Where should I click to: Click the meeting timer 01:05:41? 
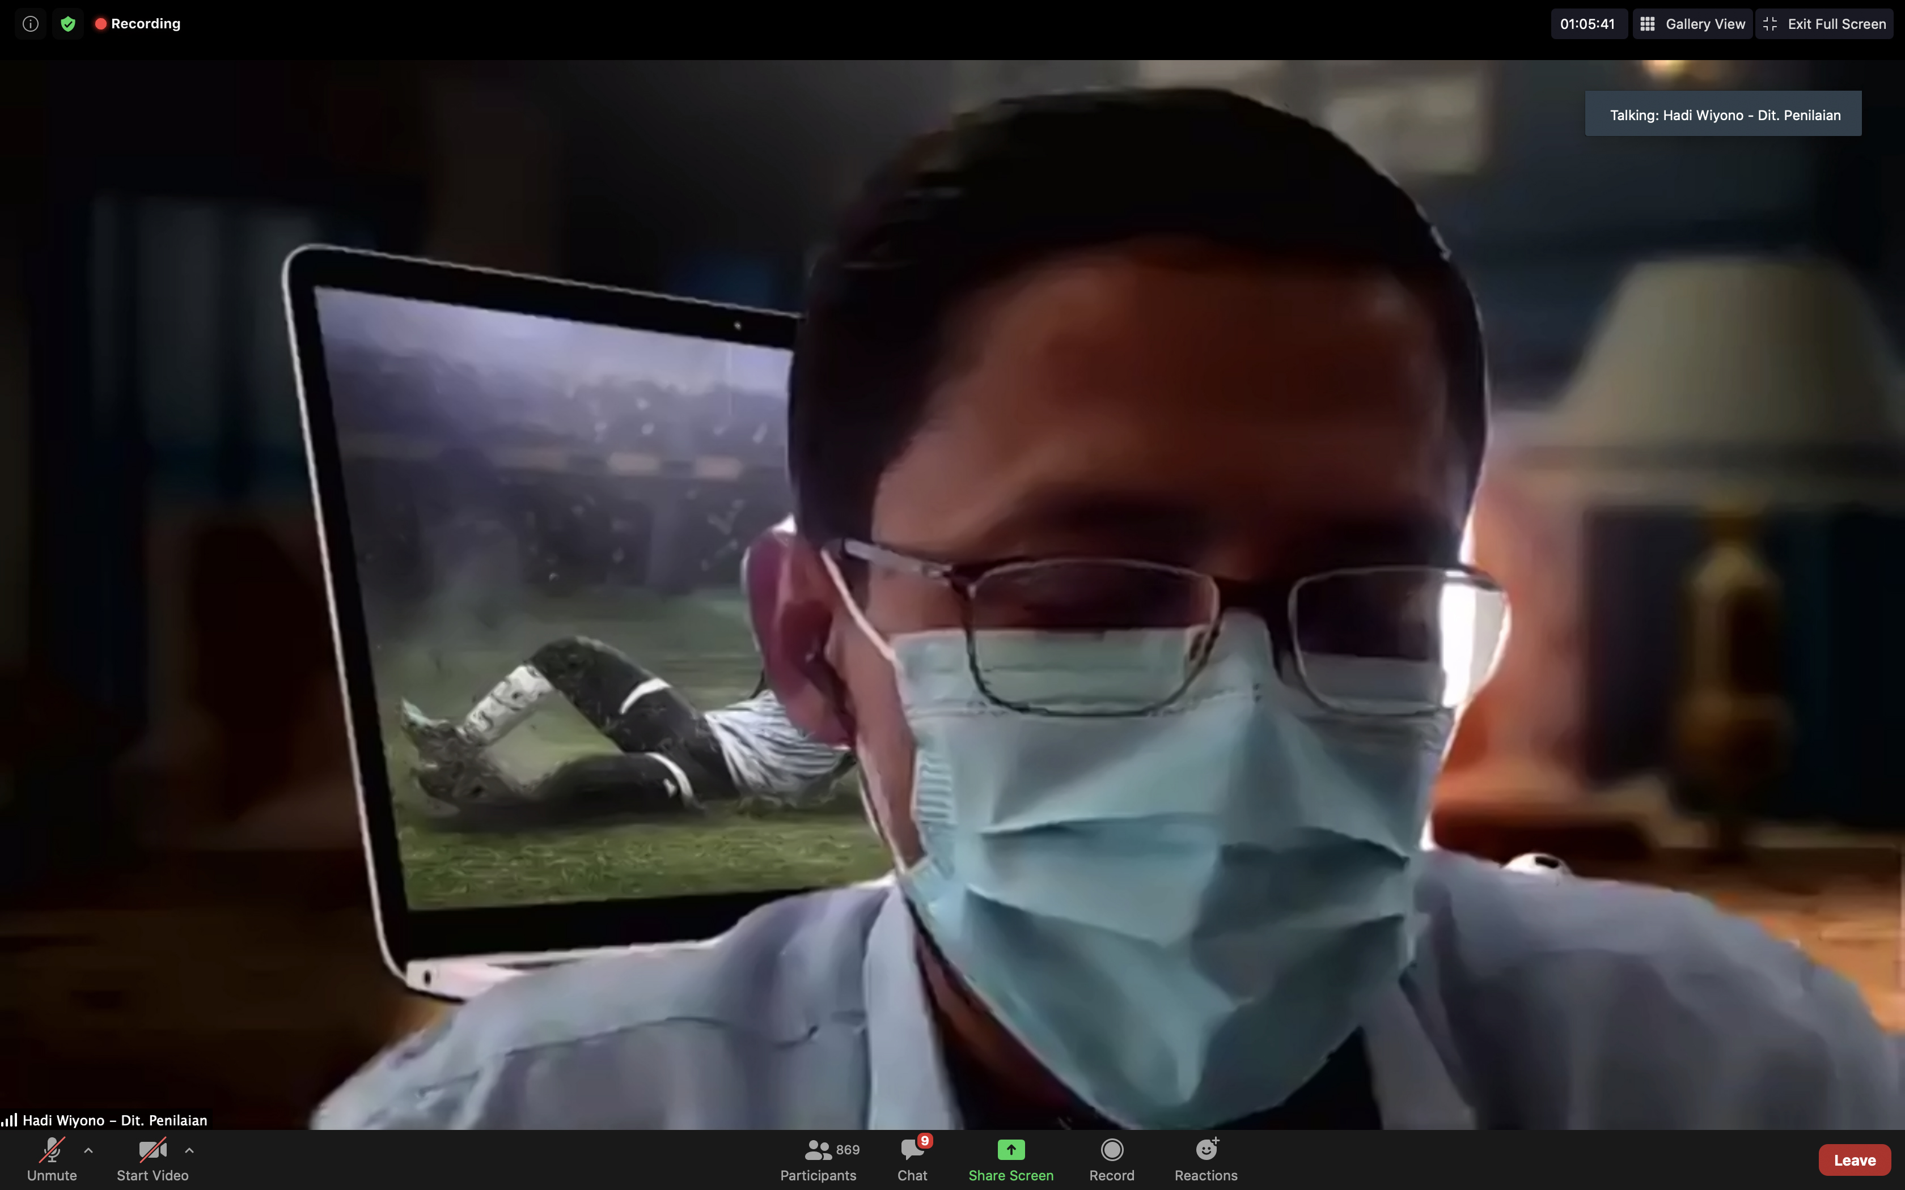tap(1587, 24)
